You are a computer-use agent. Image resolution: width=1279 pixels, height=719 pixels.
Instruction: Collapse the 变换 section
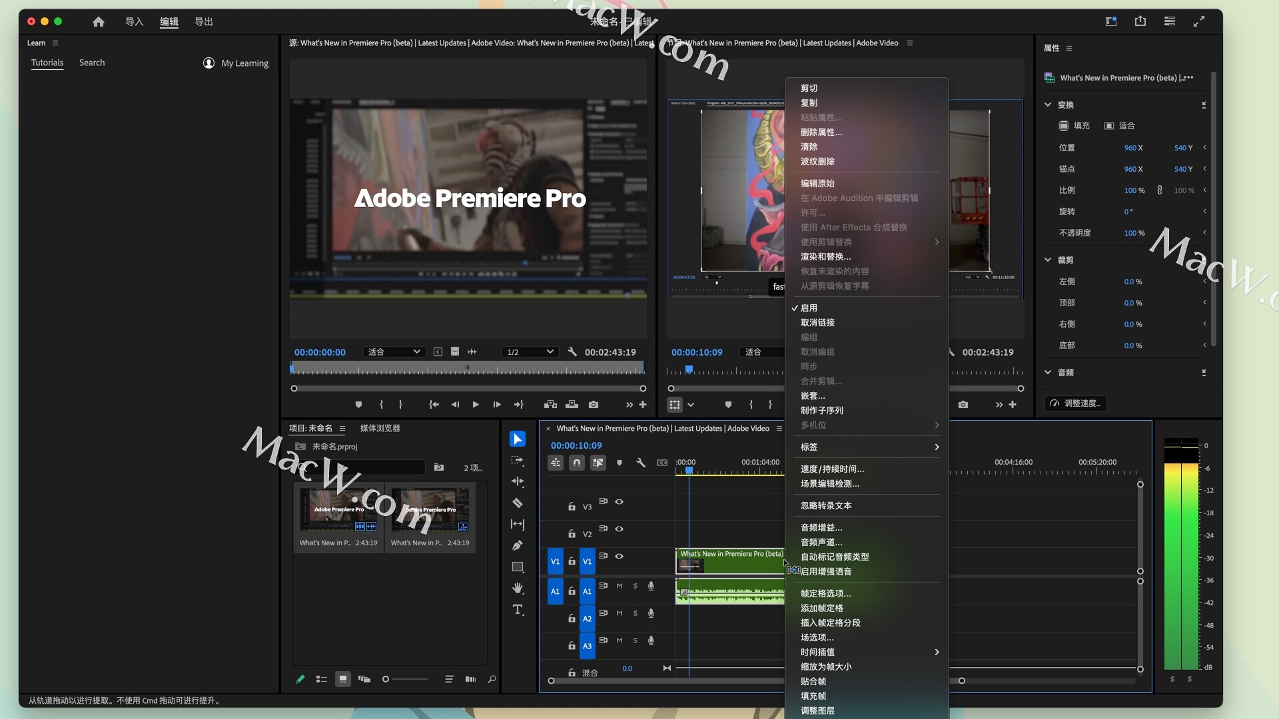tap(1048, 105)
